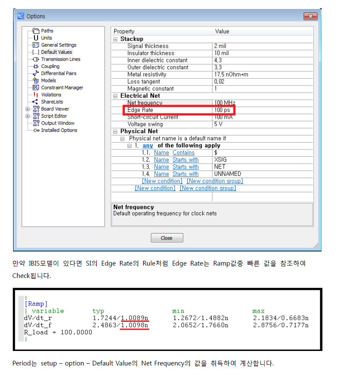Click the General Settings icon

[x=36, y=45]
